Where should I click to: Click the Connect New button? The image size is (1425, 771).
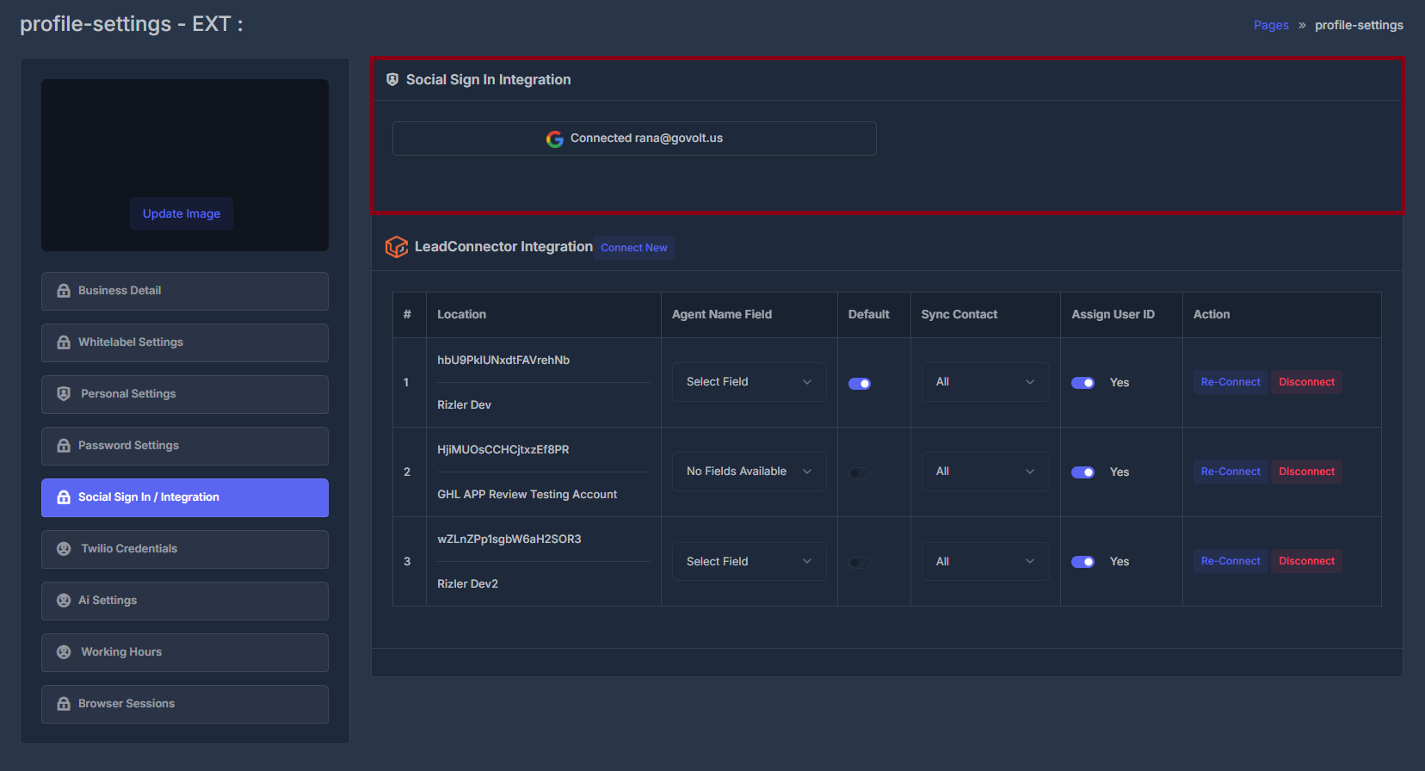634,248
